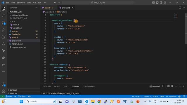Change CRLF end of line sequence

pos(162,97)
